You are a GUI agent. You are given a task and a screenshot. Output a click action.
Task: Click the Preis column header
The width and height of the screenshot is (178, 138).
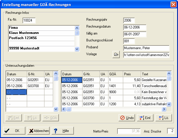132,74
